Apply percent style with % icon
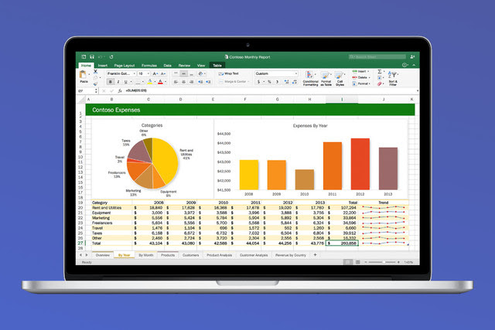This screenshot has height=330, width=495. 269,82
